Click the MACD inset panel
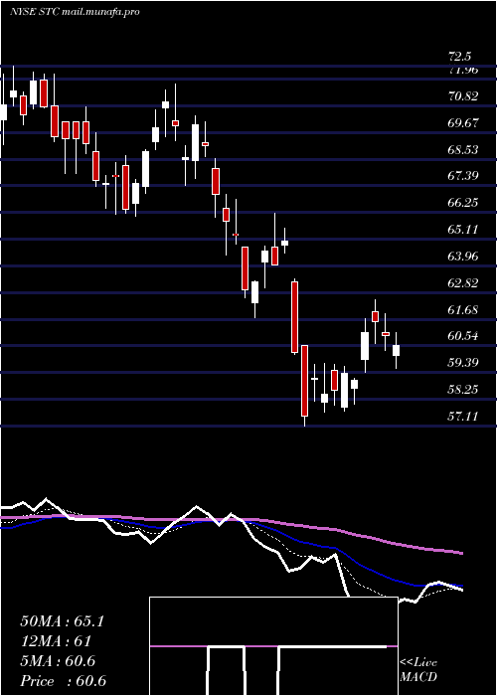This screenshot has height=696, width=497. [x=273, y=646]
